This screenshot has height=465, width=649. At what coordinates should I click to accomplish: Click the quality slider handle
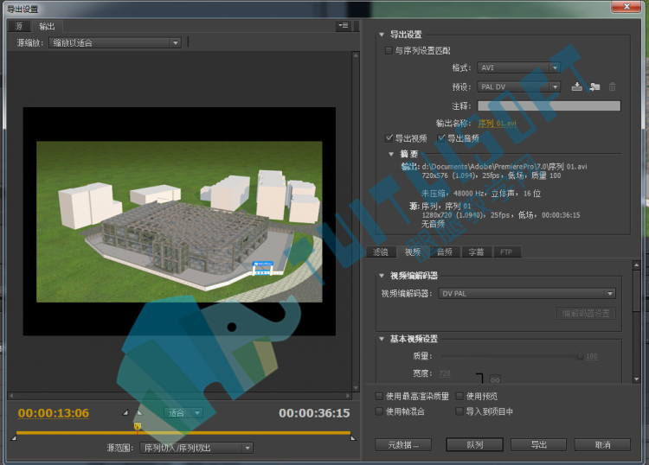[x=580, y=356]
